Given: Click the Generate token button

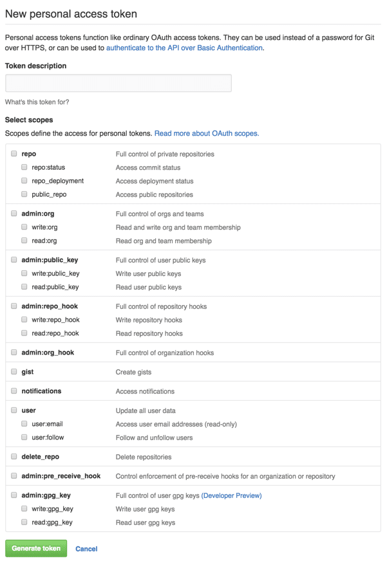Looking at the screenshot, I should (36, 548).
